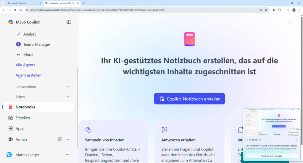The width and height of the screenshot is (303, 163).
Task: Click the M365 Copilot logo icon
Action: [11, 22]
